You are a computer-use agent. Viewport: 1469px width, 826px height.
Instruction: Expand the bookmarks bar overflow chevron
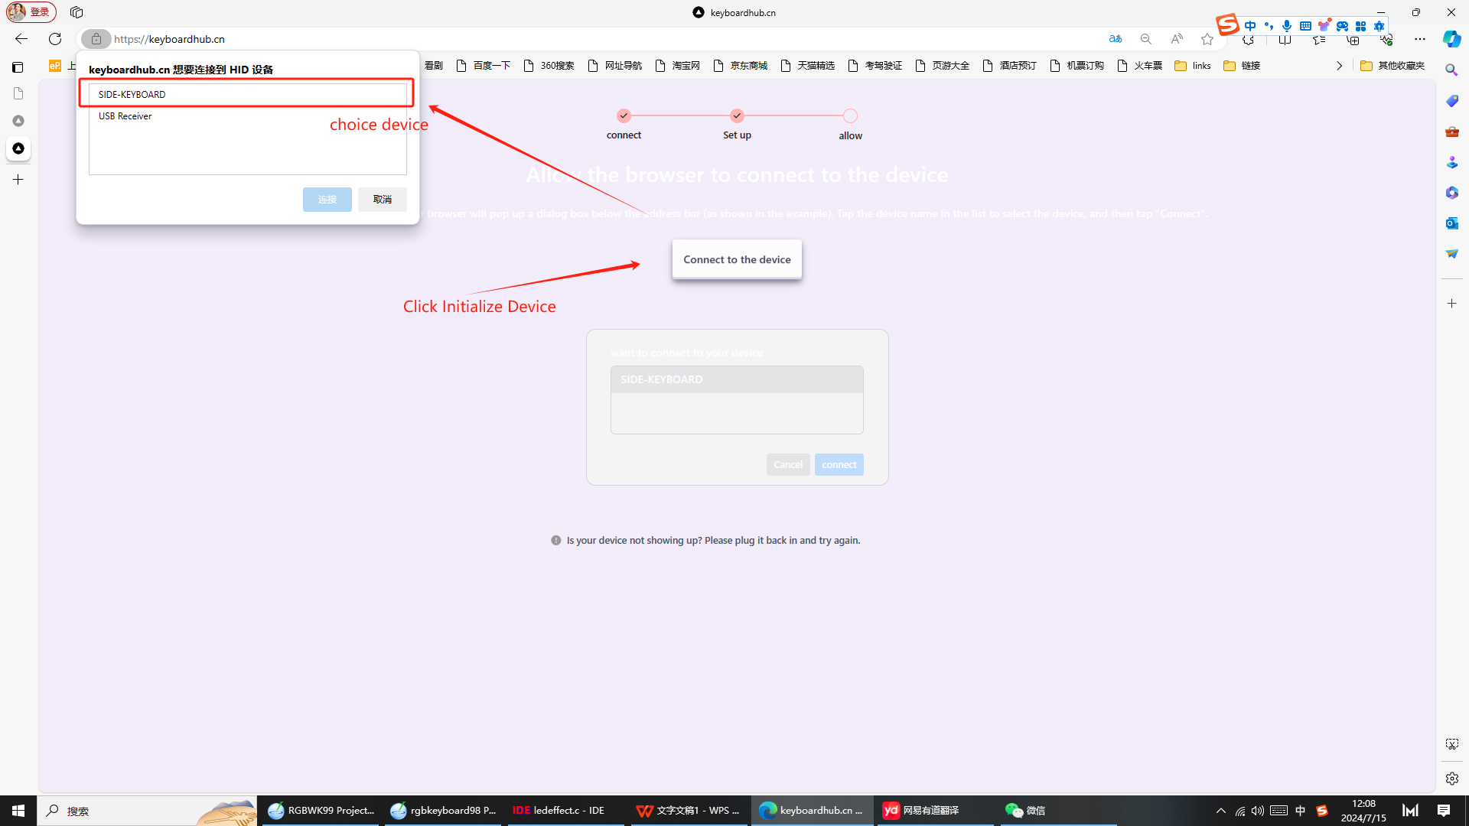pyautogui.click(x=1339, y=66)
